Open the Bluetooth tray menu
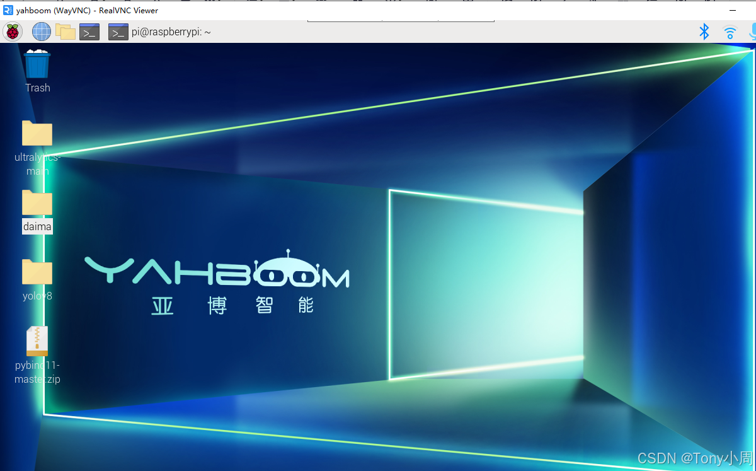756x471 pixels. pos(704,32)
